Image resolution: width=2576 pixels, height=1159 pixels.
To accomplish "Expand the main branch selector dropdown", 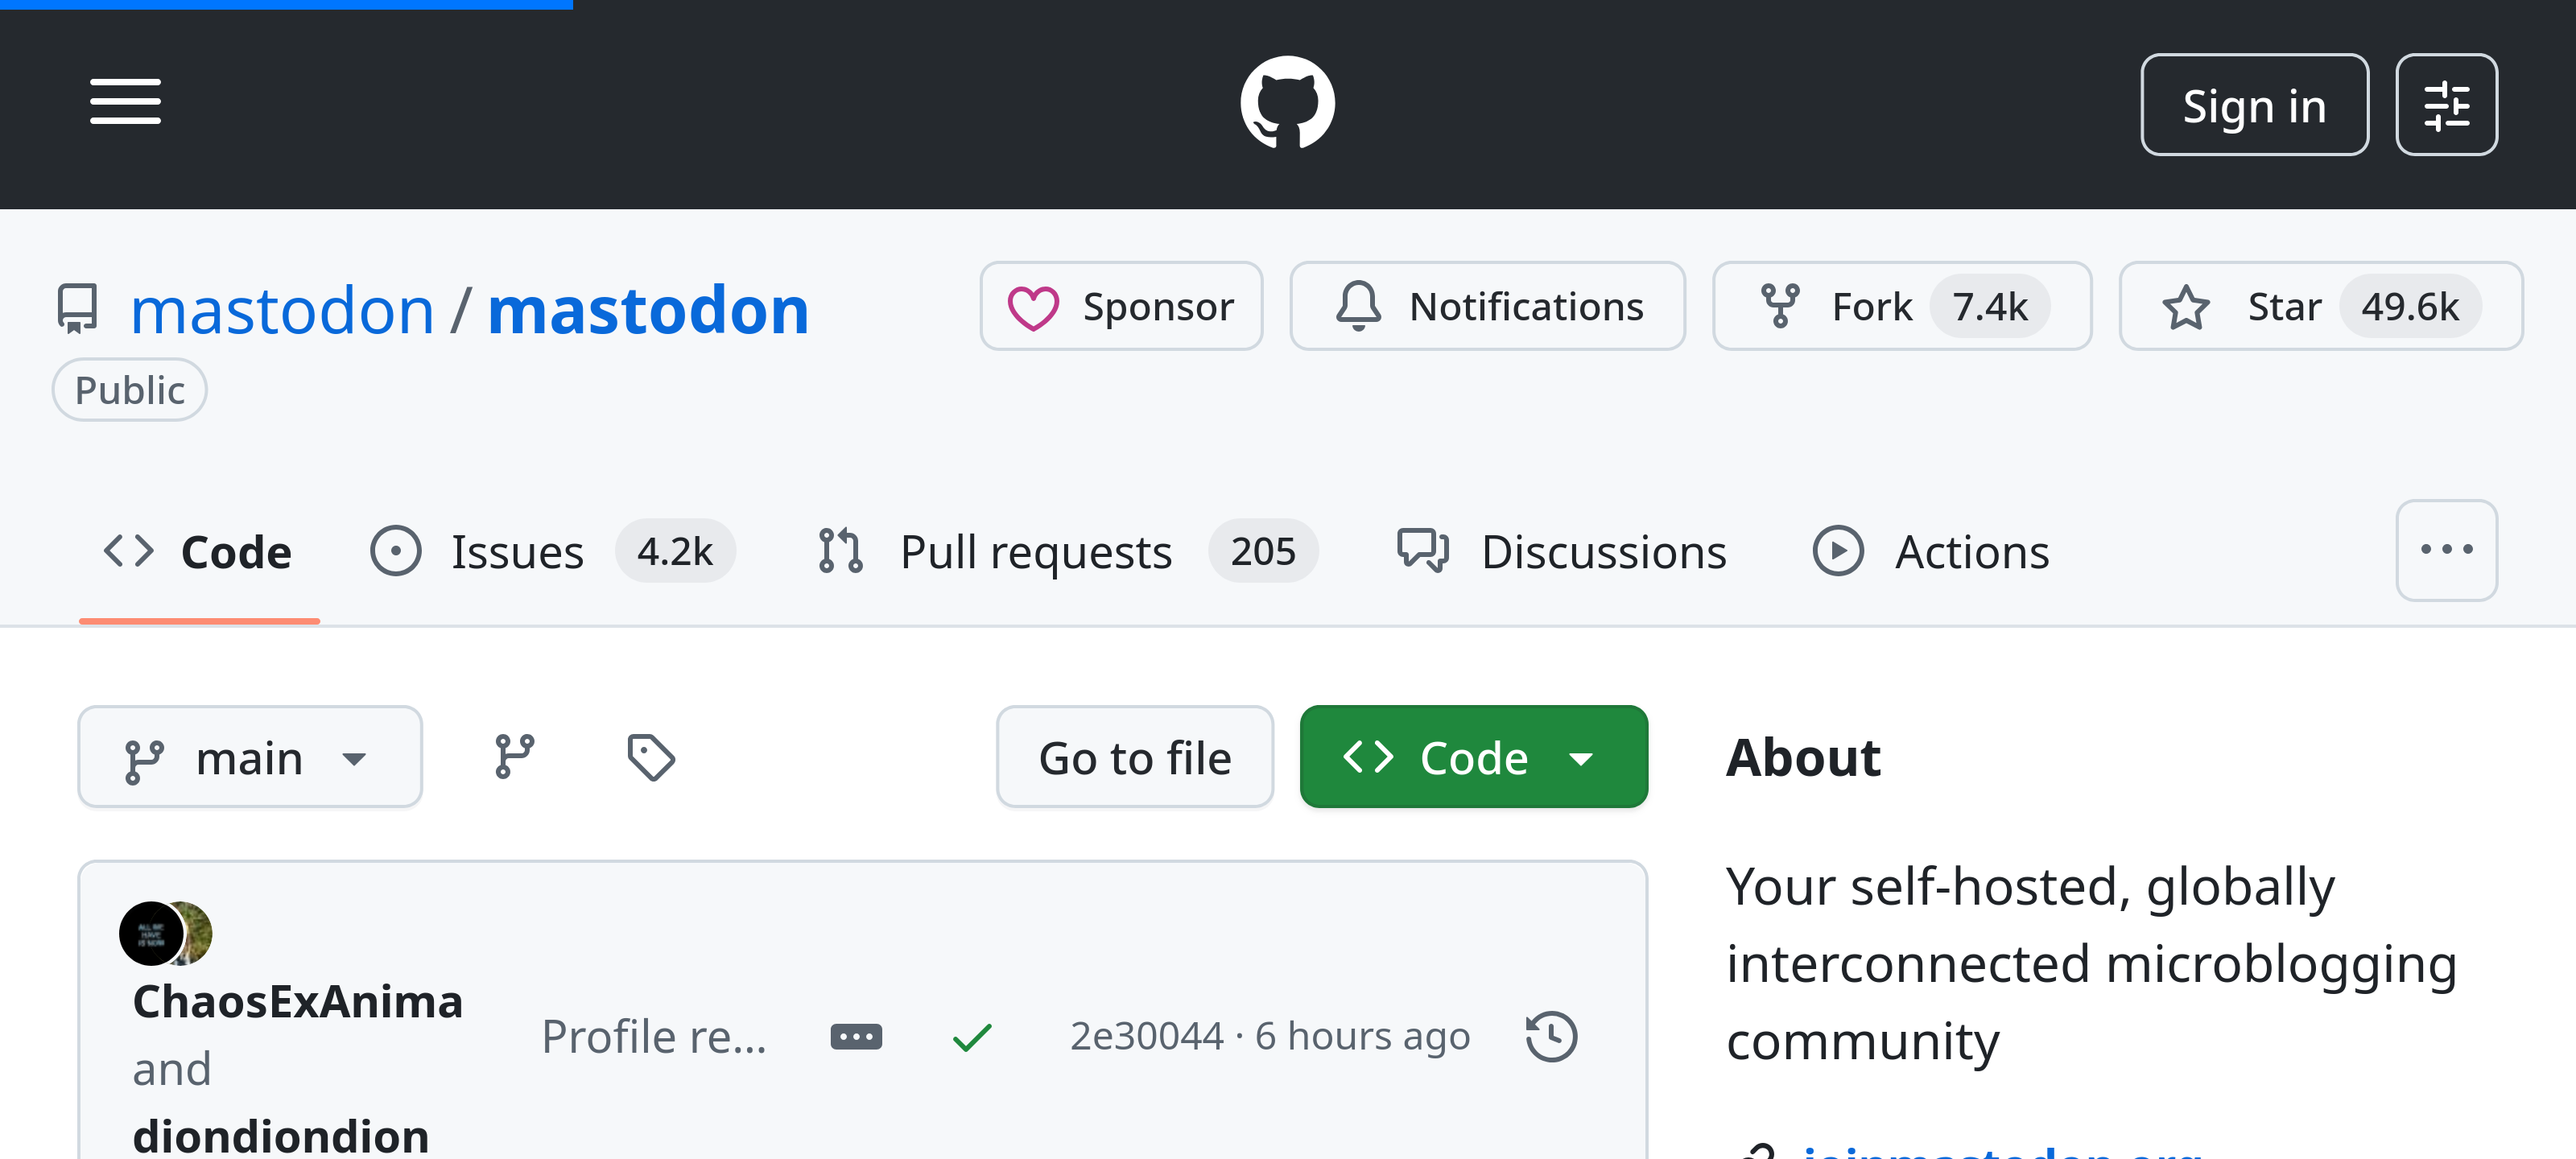I will tap(250, 756).
